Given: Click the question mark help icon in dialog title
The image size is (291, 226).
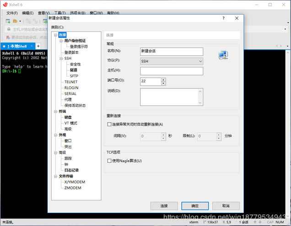Looking at the screenshot, I should pos(223,18).
